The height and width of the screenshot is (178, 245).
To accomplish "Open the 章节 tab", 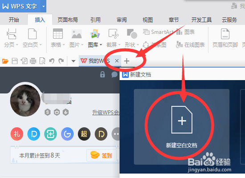I will point(174,20).
